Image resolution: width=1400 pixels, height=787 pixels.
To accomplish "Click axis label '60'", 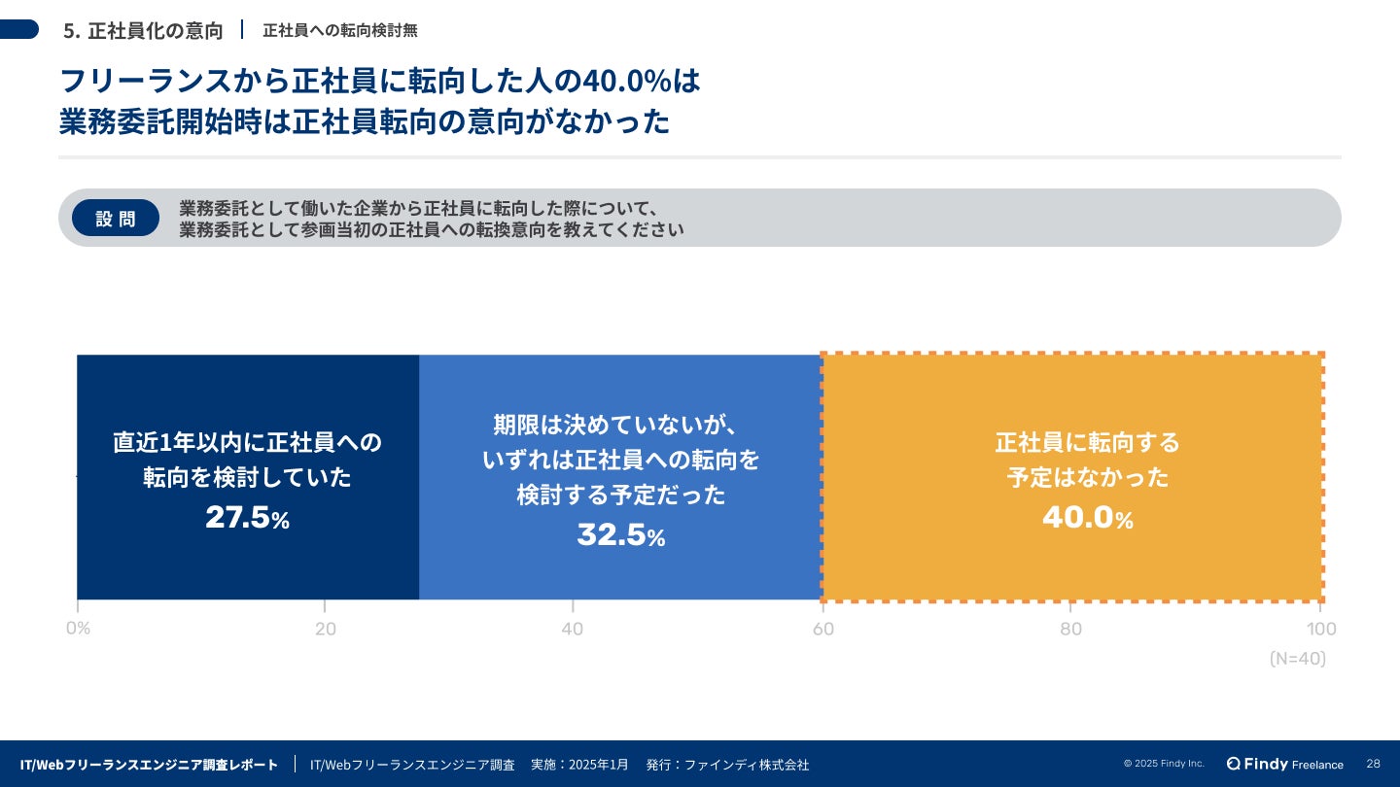I will (823, 629).
